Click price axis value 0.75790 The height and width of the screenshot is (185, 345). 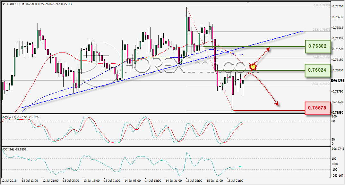(338, 92)
